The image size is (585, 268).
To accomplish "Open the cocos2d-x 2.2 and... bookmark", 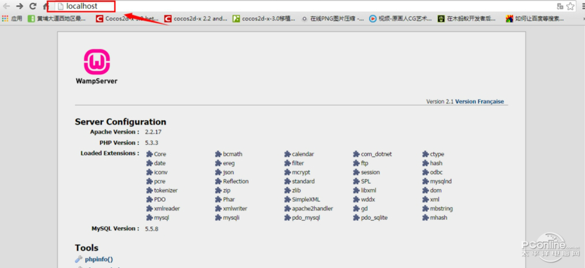I will click(196, 18).
